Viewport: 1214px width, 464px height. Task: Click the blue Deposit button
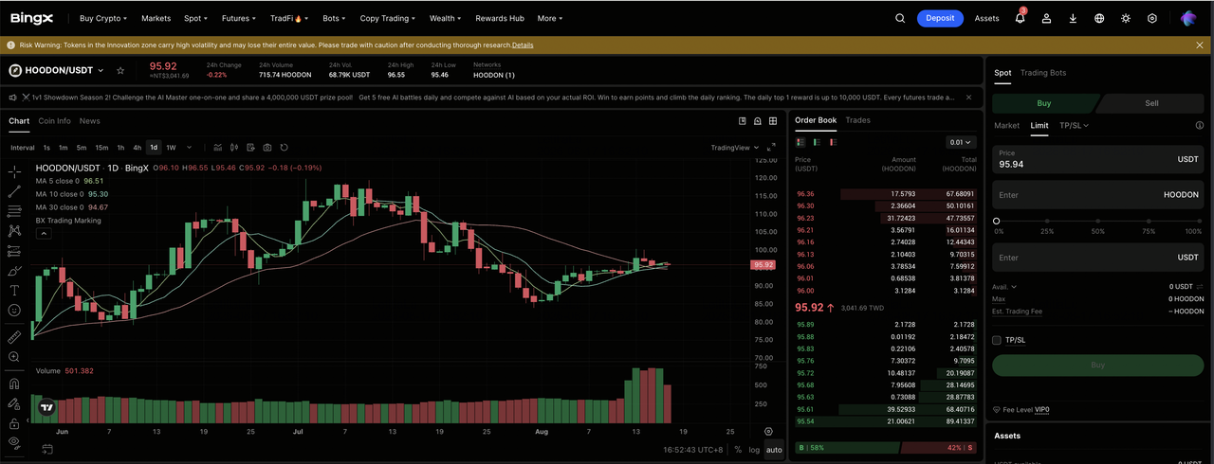click(x=940, y=18)
